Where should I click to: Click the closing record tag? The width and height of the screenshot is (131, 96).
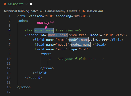(x=33, y=78)
